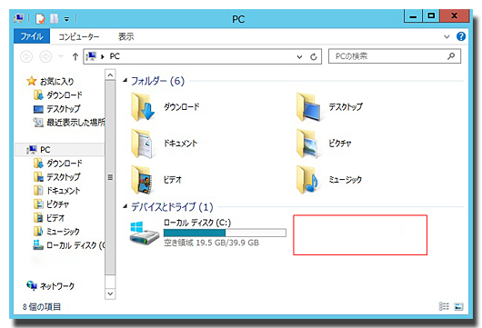Switch to large icons view in status bar
Image resolution: width=482 pixels, height=328 pixels.
click(458, 306)
